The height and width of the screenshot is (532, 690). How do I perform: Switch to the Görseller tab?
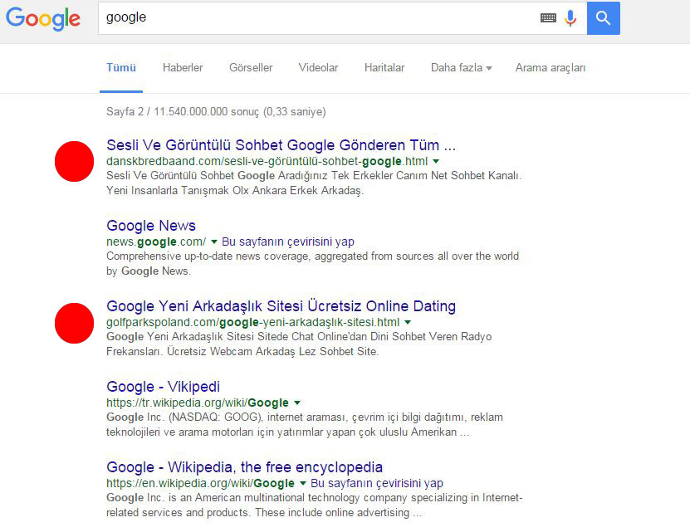tap(251, 68)
